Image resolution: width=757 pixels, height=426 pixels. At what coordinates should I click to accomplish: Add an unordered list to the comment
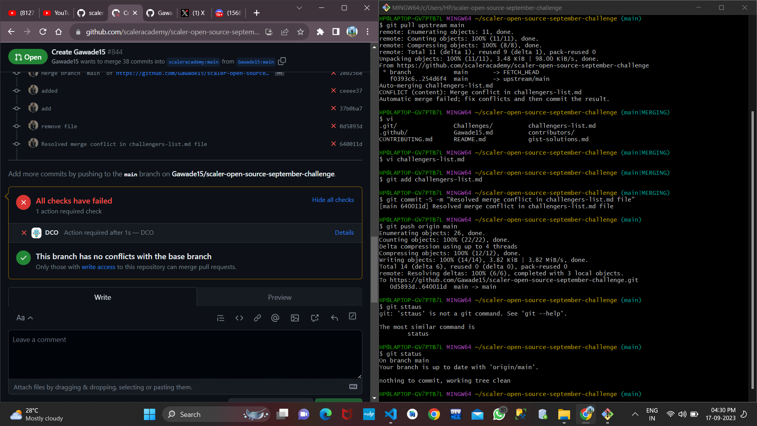[x=220, y=318]
